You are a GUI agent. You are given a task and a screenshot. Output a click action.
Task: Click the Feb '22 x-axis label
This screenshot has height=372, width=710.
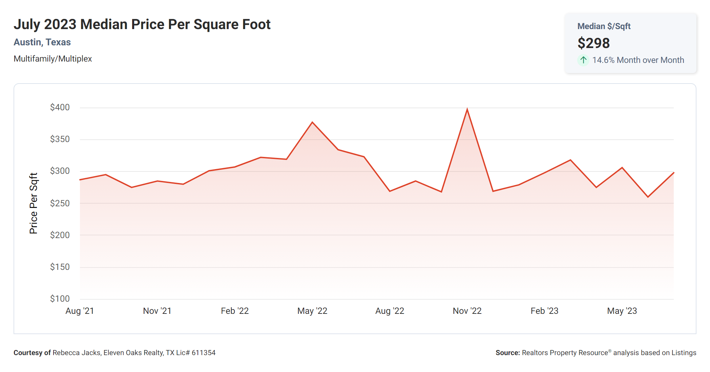pyautogui.click(x=235, y=311)
